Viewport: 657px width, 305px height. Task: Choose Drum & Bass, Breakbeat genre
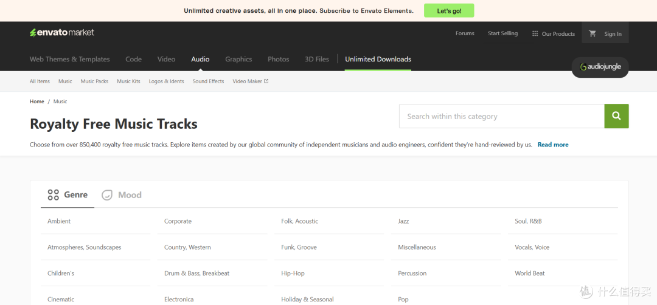pos(197,273)
